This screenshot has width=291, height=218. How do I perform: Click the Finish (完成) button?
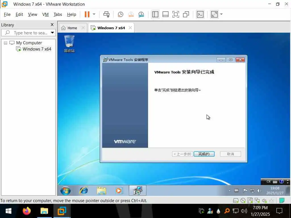pos(204,154)
